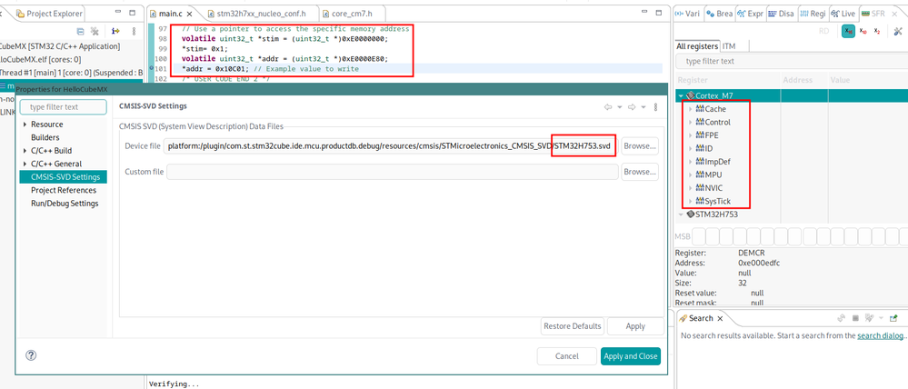Collapse the Cortex_M7 register node
The width and height of the screenshot is (908, 389).
click(x=681, y=95)
